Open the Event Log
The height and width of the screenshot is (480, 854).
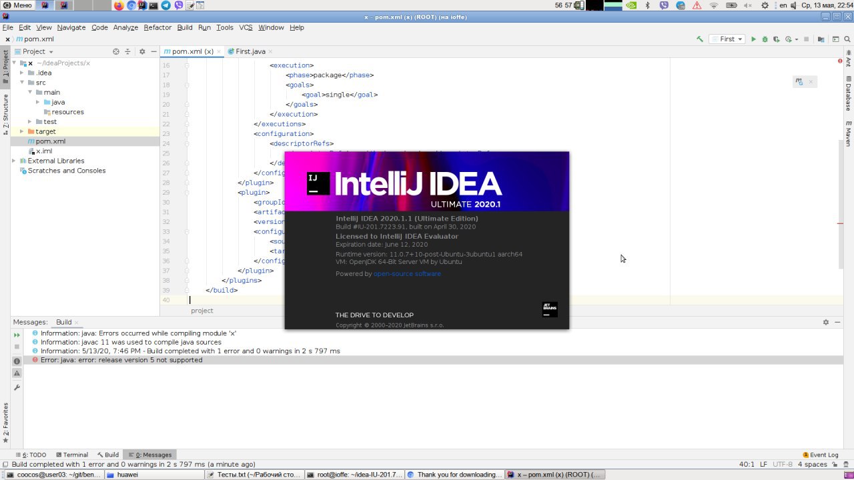(820, 455)
